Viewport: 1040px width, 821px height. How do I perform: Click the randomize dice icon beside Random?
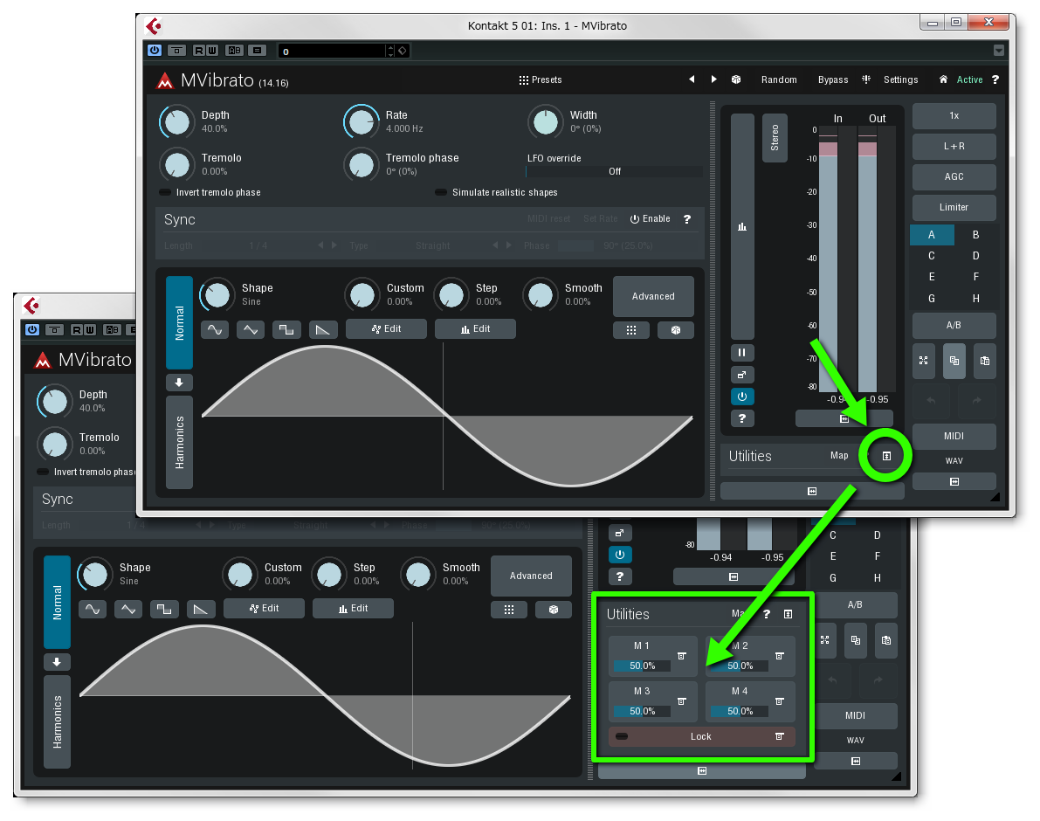(x=736, y=79)
